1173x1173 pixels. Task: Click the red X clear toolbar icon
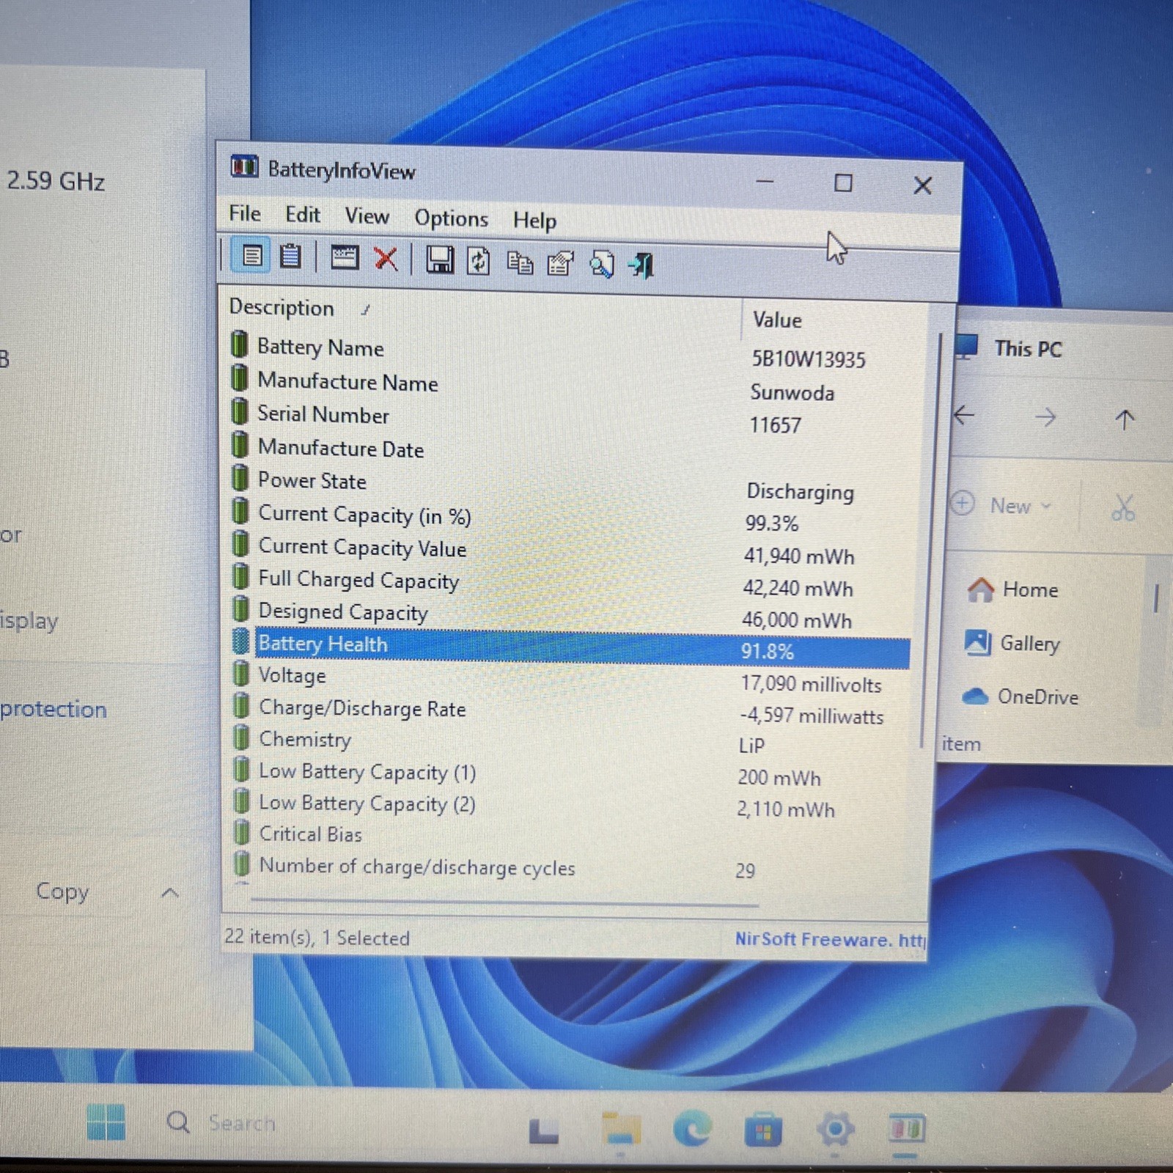click(x=386, y=259)
